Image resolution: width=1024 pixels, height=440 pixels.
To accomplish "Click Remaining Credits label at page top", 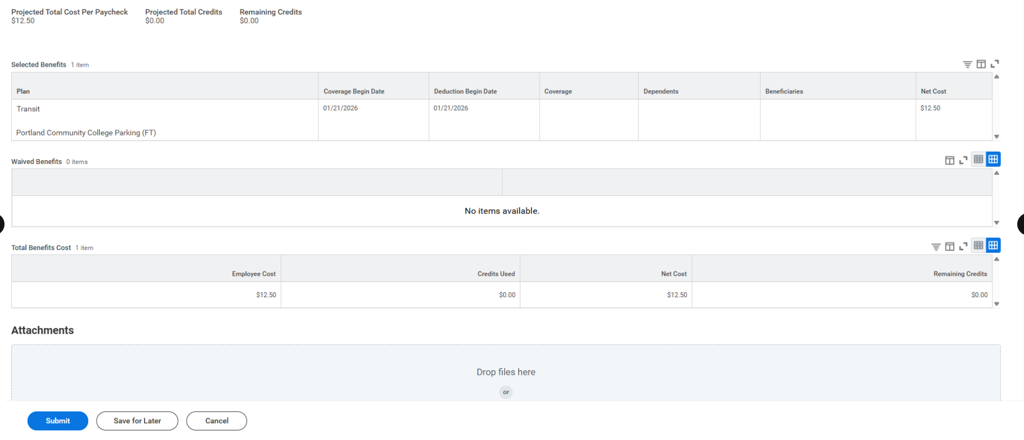I will 271,12.
